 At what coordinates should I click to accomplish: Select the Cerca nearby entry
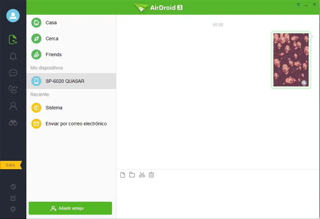click(x=71, y=39)
